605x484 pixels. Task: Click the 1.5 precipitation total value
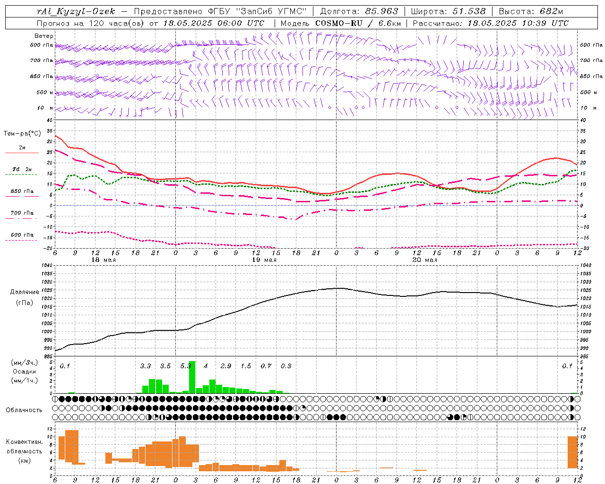pos(246,366)
